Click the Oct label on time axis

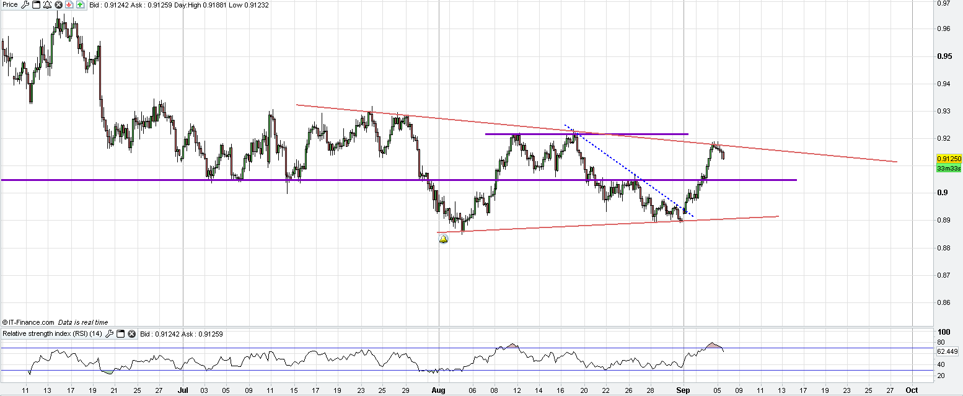(912, 391)
